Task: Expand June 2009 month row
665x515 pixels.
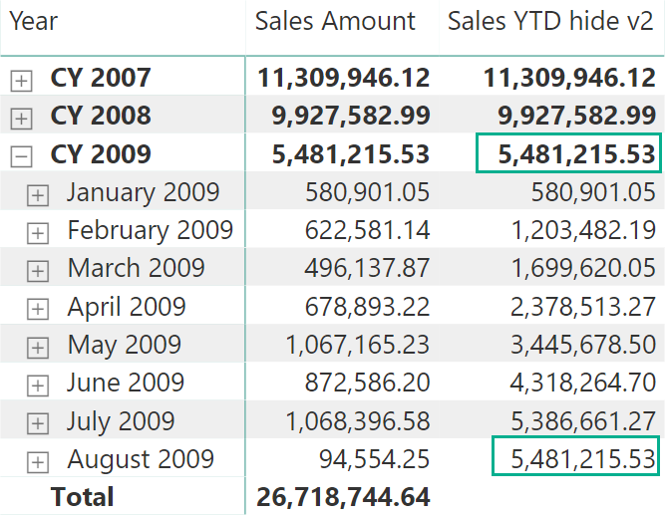Action: 38,386
